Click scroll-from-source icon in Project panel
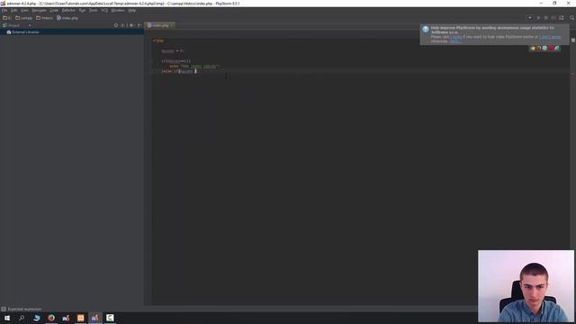Screen dimensions: 576x324 point(116,25)
